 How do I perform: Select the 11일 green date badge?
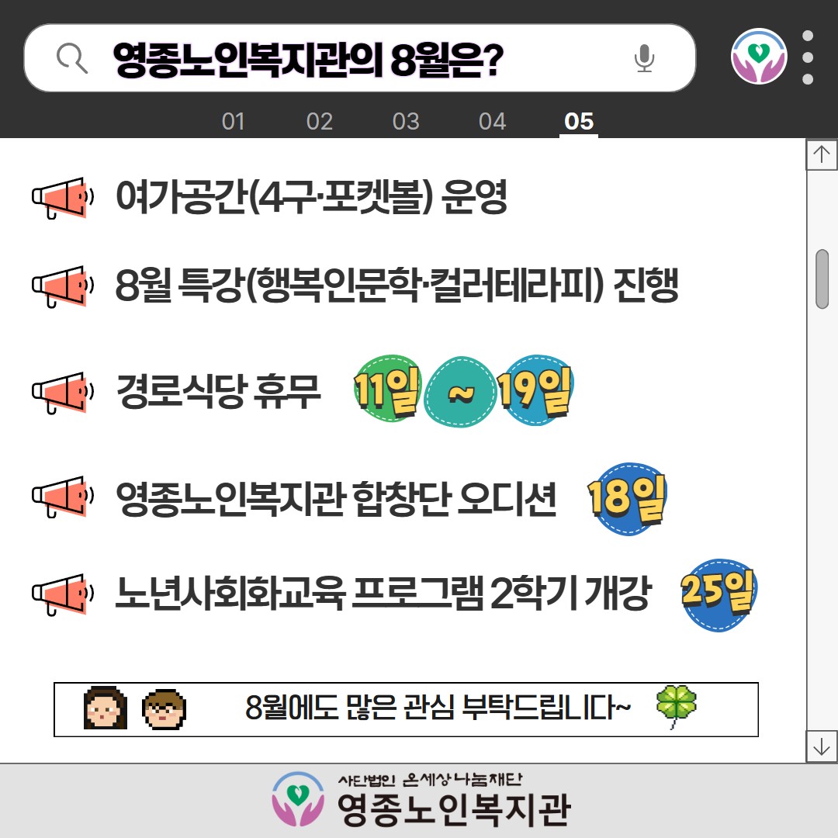387,389
